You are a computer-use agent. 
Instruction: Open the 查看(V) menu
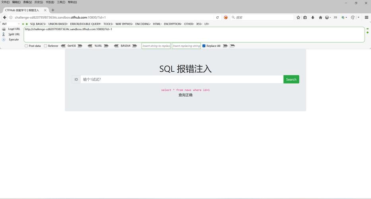point(27,2)
